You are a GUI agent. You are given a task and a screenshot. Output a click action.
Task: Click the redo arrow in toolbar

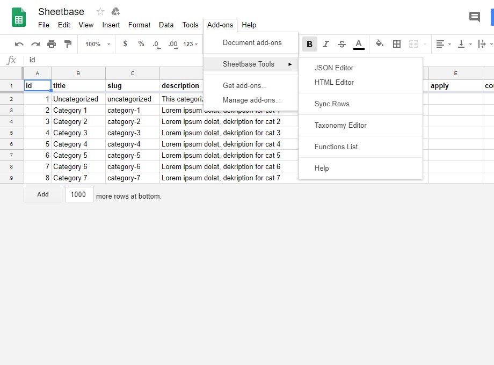(x=35, y=44)
